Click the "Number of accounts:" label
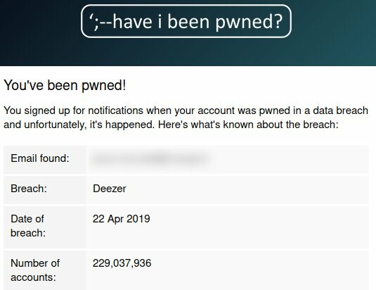This screenshot has height=290, width=376. point(35,270)
